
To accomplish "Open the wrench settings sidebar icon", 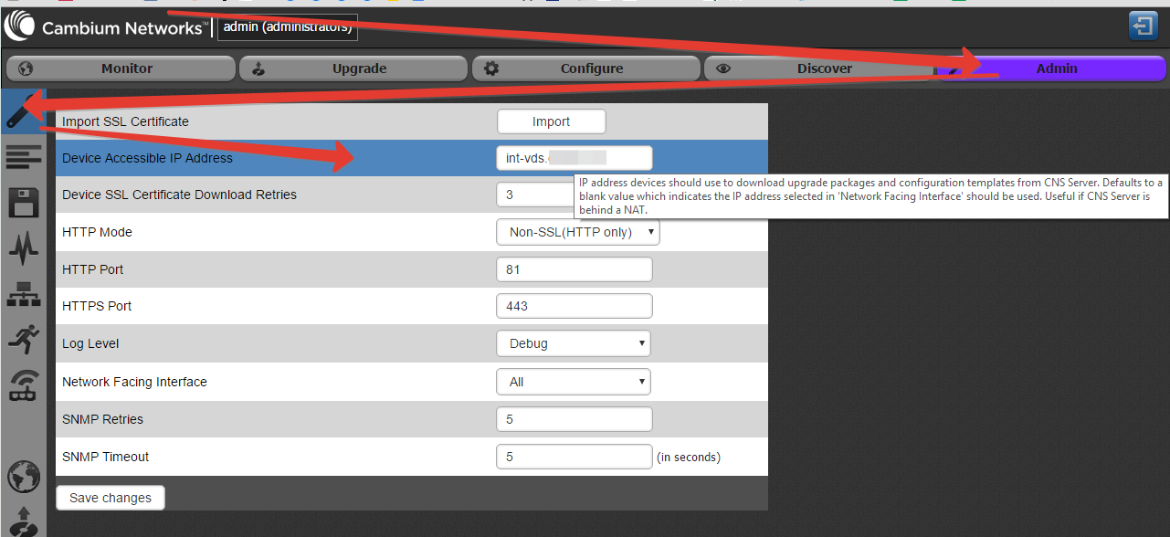I will pyautogui.click(x=23, y=111).
